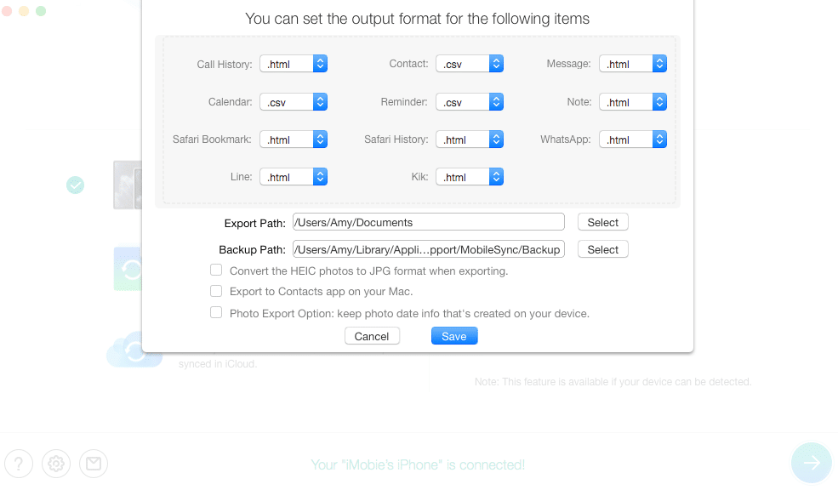The width and height of the screenshot is (838, 490).
Task: Click the 'iMobie's iPhone is connected' status text
Action: point(418,464)
